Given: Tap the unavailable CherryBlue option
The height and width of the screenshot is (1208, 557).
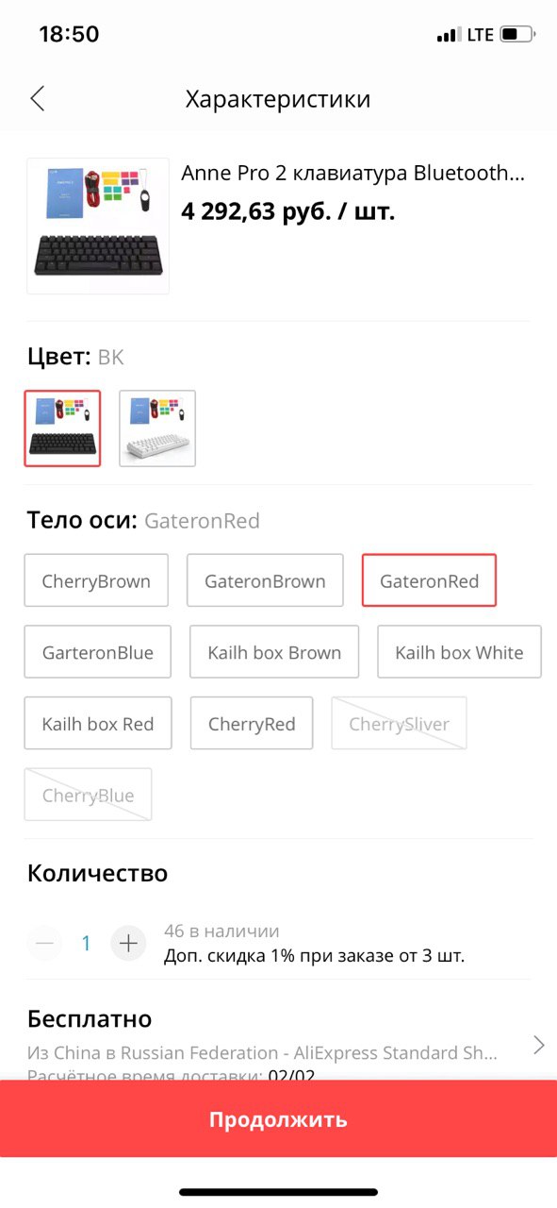Looking at the screenshot, I should [x=88, y=795].
